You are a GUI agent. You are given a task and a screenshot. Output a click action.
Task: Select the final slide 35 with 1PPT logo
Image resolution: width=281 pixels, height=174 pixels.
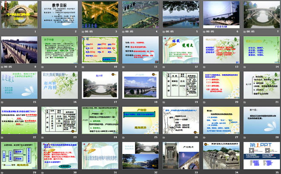[261, 155]
